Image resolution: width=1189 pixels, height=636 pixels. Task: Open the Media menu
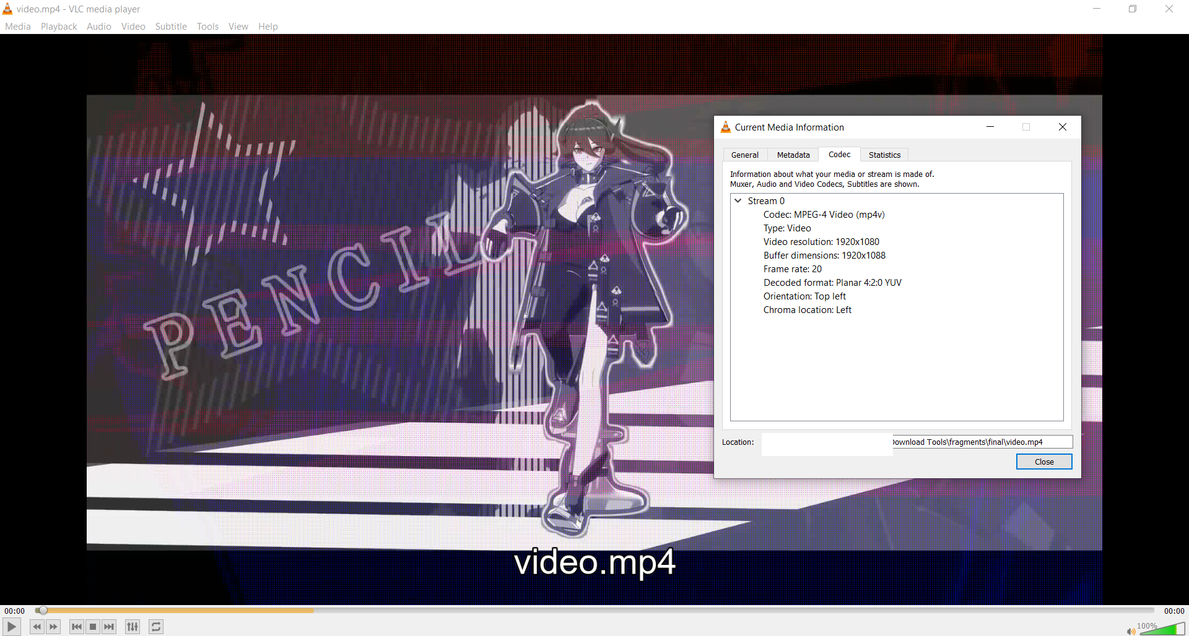click(18, 27)
